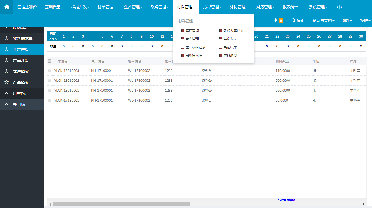Click the horizontal scrollbar under the table
Viewport: 372px width, 208px height.
click(x=121, y=204)
